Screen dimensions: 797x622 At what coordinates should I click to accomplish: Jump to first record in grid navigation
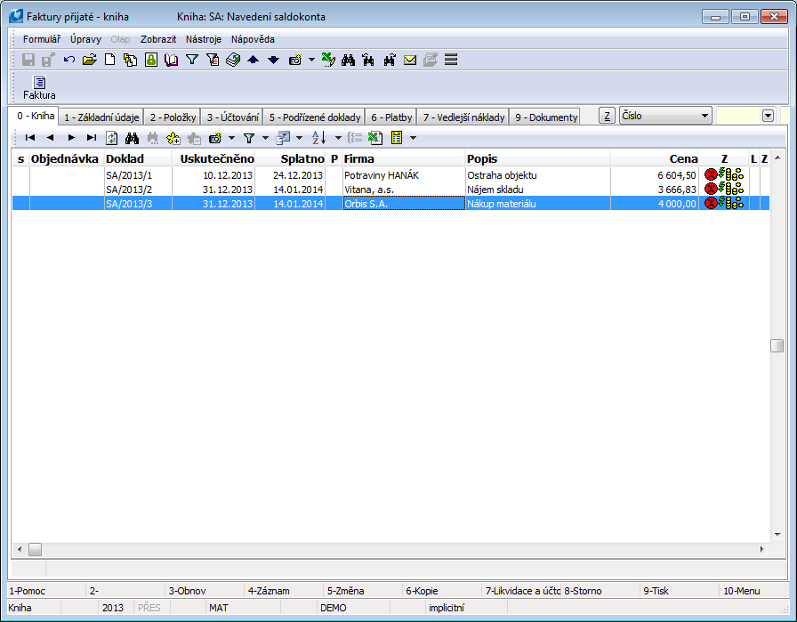[29, 138]
